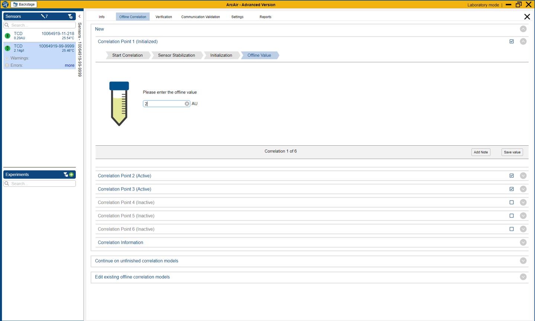Click the Add Note button
Image resolution: width=535 pixels, height=321 pixels.
[481, 152]
